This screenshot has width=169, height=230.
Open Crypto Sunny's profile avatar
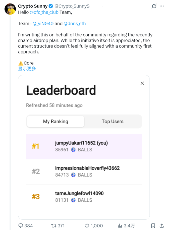[x=10, y=9]
